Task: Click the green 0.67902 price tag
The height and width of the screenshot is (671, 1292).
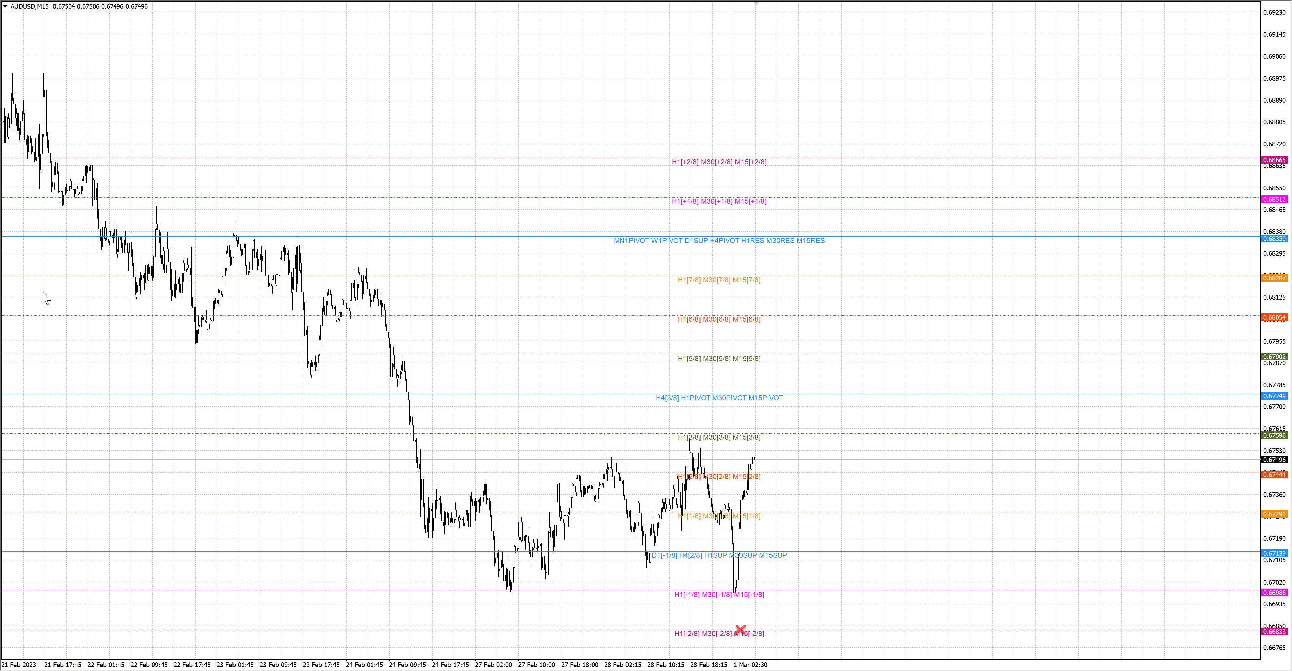Action: pos(1274,357)
